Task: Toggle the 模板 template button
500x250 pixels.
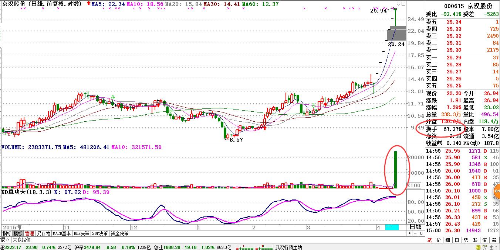Action: pyautogui.click(x=18, y=233)
